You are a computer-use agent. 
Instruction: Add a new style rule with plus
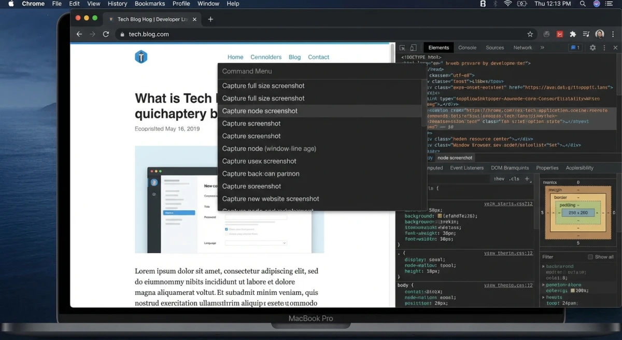coord(527,179)
